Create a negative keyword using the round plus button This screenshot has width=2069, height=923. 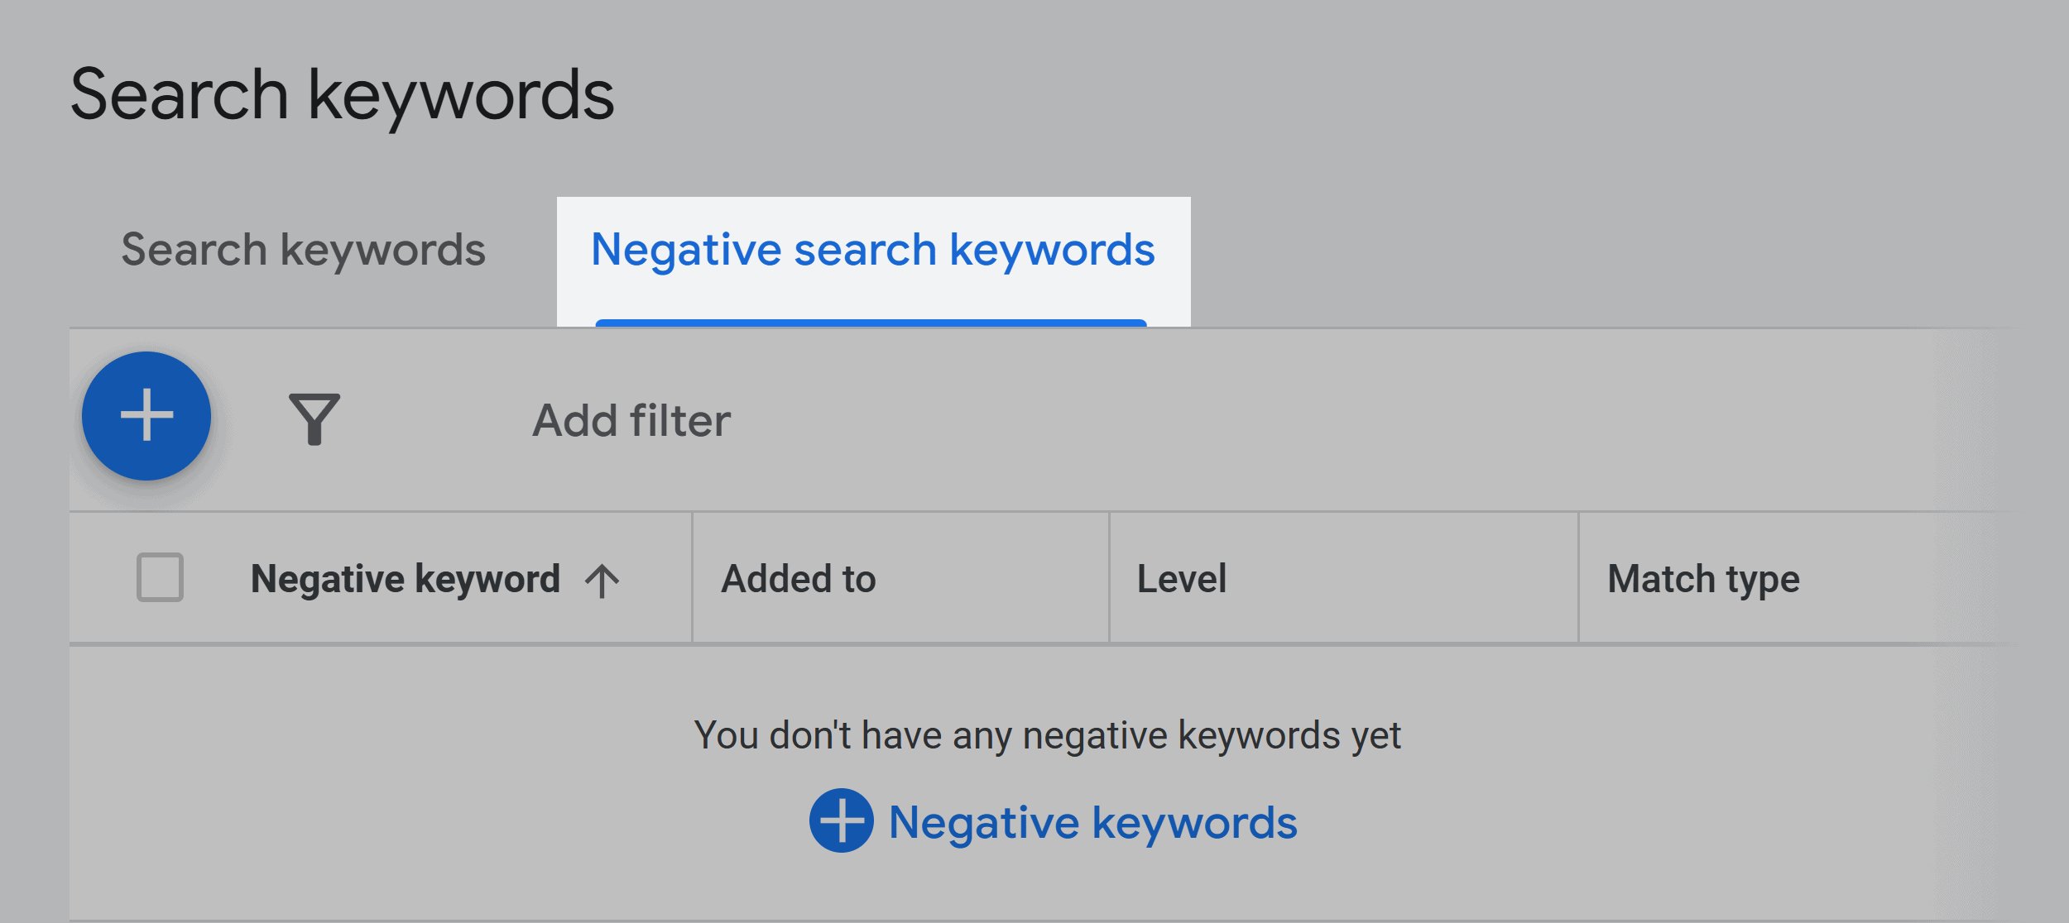146,416
